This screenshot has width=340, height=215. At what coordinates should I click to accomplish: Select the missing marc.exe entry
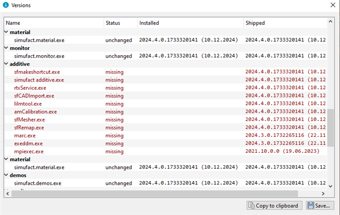[165, 135]
